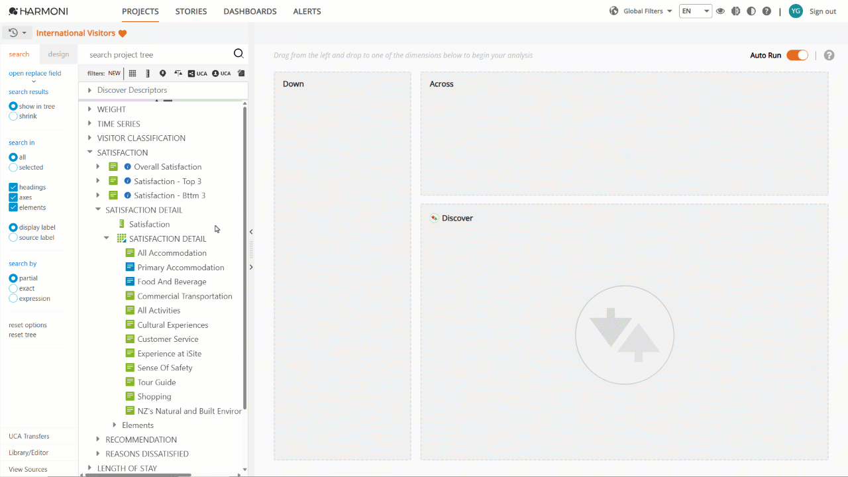Click Sign out
848x477 pixels.
pyautogui.click(x=823, y=11)
